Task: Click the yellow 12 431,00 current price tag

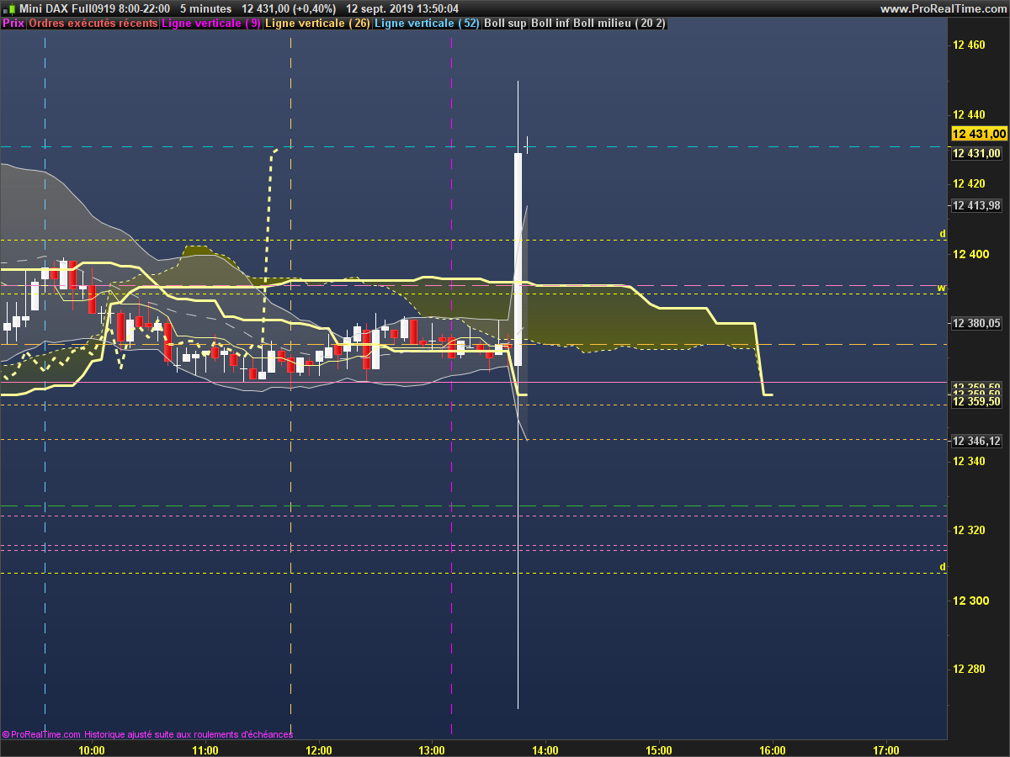Action: click(978, 134)
